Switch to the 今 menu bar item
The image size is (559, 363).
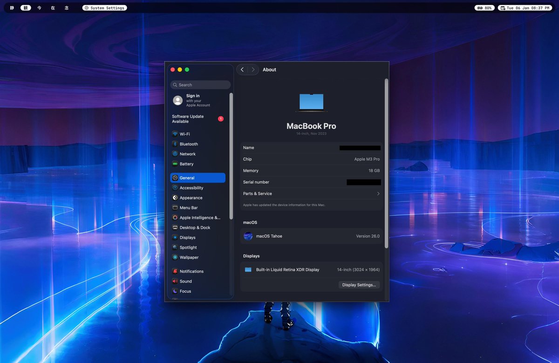(x=39, y=8)
